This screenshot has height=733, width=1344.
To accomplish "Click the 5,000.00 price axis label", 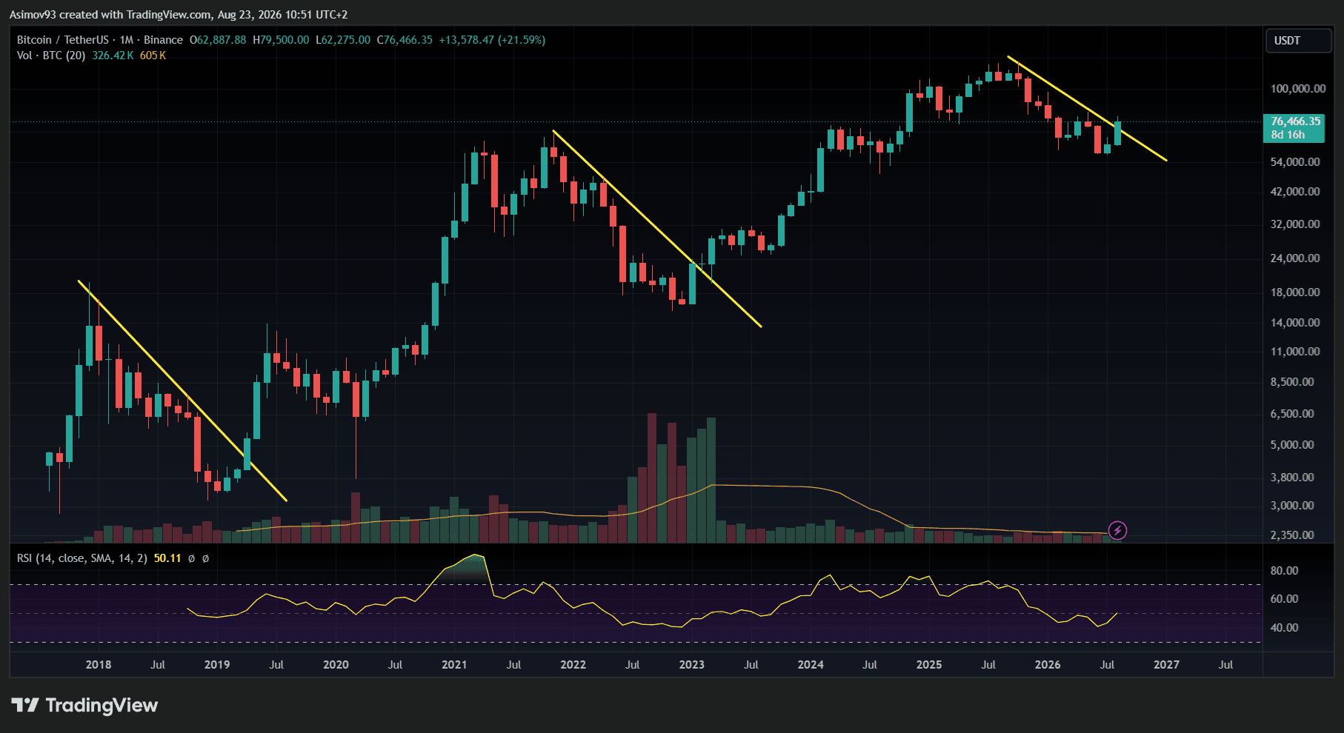I will [x=1292, y=445].
